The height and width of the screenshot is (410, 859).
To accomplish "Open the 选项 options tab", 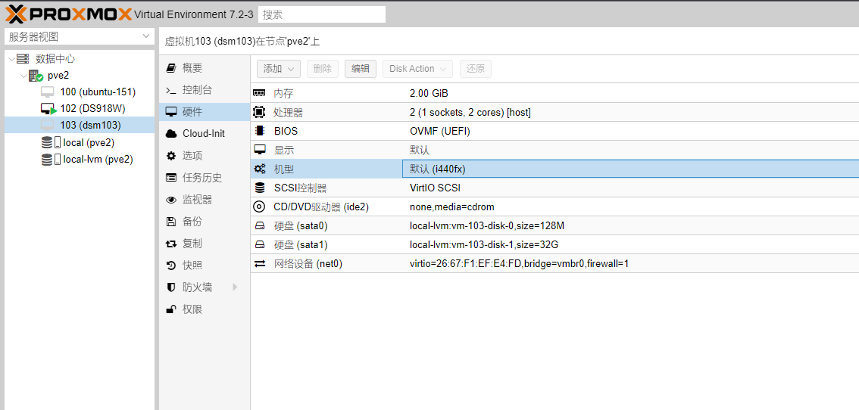I will (205, 156).
